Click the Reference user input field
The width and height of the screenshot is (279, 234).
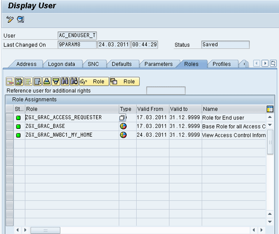pyautogui.click(x=166, y=91)
